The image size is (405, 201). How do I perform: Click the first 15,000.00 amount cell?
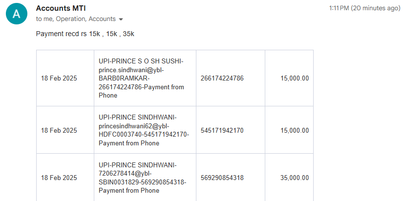(289, 78)
